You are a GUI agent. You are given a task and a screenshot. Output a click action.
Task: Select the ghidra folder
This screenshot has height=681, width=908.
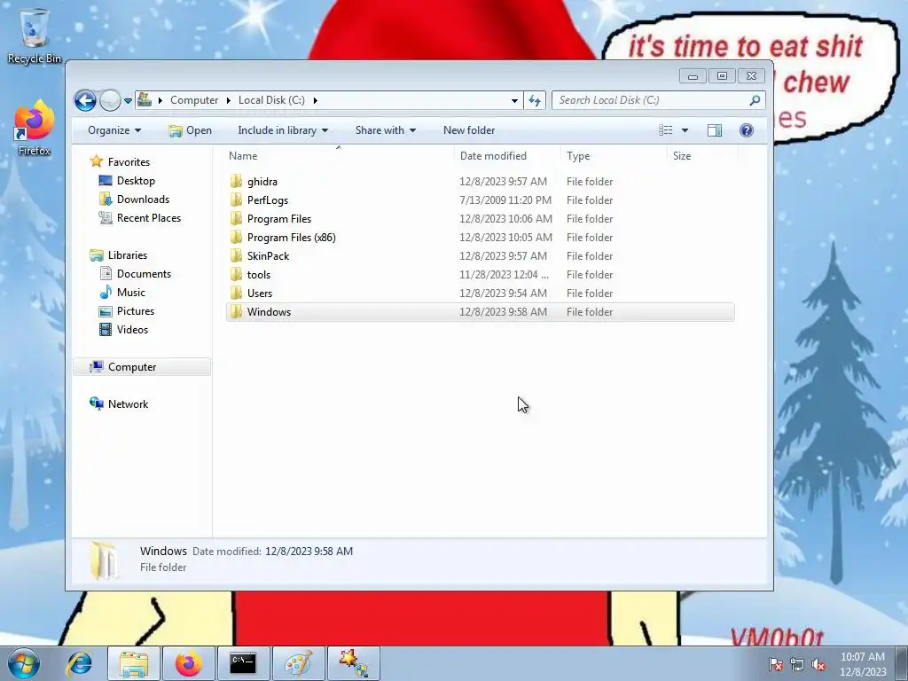point(262,182)
